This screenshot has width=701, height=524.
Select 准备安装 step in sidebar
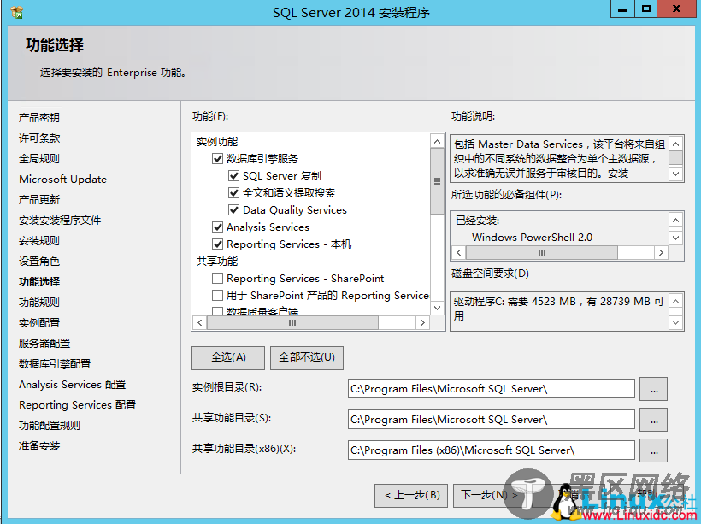[38, 446]
